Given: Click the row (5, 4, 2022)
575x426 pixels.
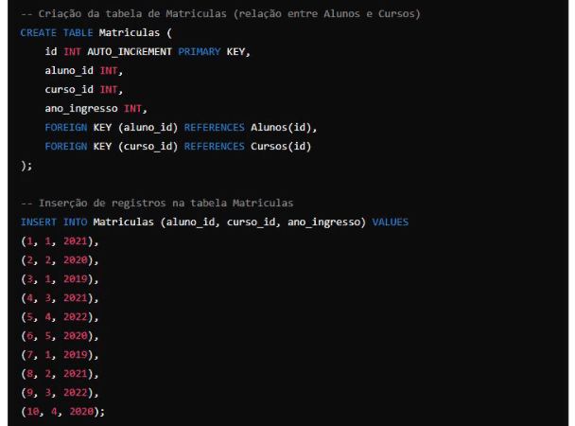Looking at the screenshot, I should pos(59,316).
